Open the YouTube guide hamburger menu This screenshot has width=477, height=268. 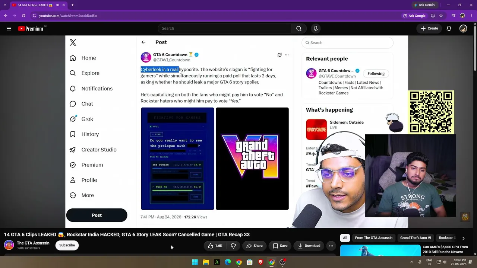(x=9, y=28)
